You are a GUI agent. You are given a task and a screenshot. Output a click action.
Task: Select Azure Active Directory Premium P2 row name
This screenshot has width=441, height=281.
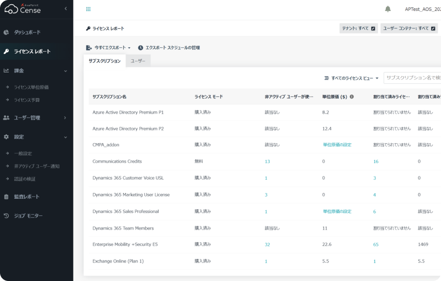128,128
